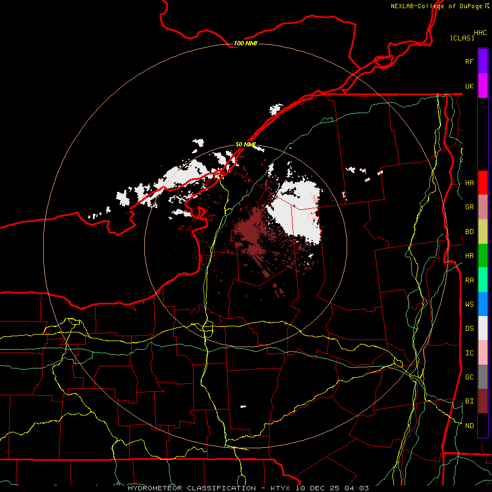The image size is (492, 492).
Task: Select the WS blue legend swatch
Action: tap(483, 304)
